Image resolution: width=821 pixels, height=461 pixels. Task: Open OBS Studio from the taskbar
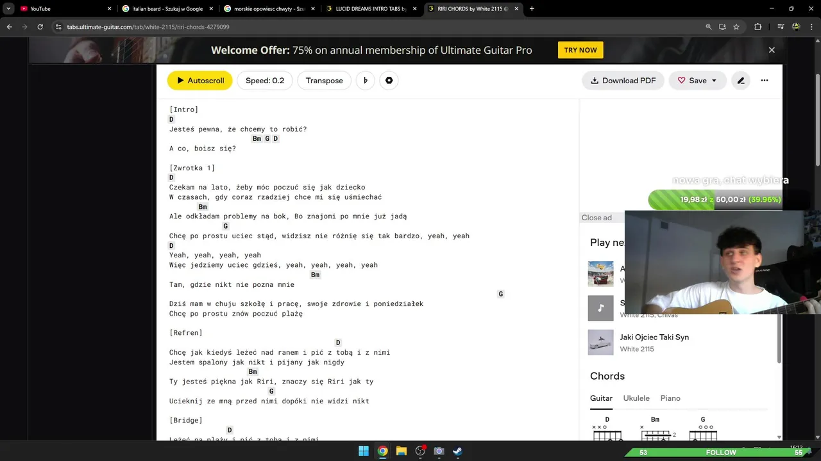click(420, 451)
